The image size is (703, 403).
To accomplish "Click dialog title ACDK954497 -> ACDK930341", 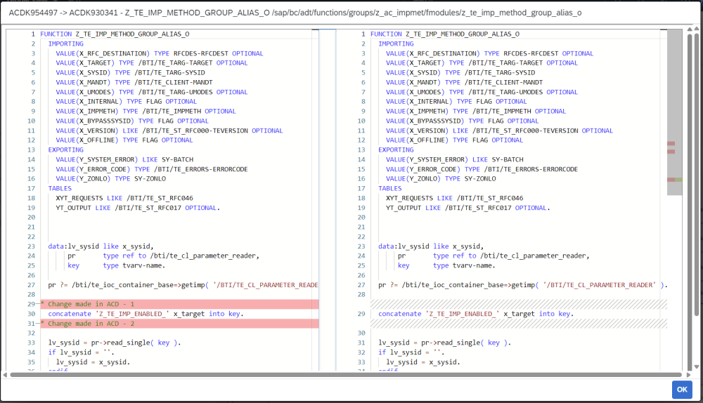I will [x=63, y=13].
